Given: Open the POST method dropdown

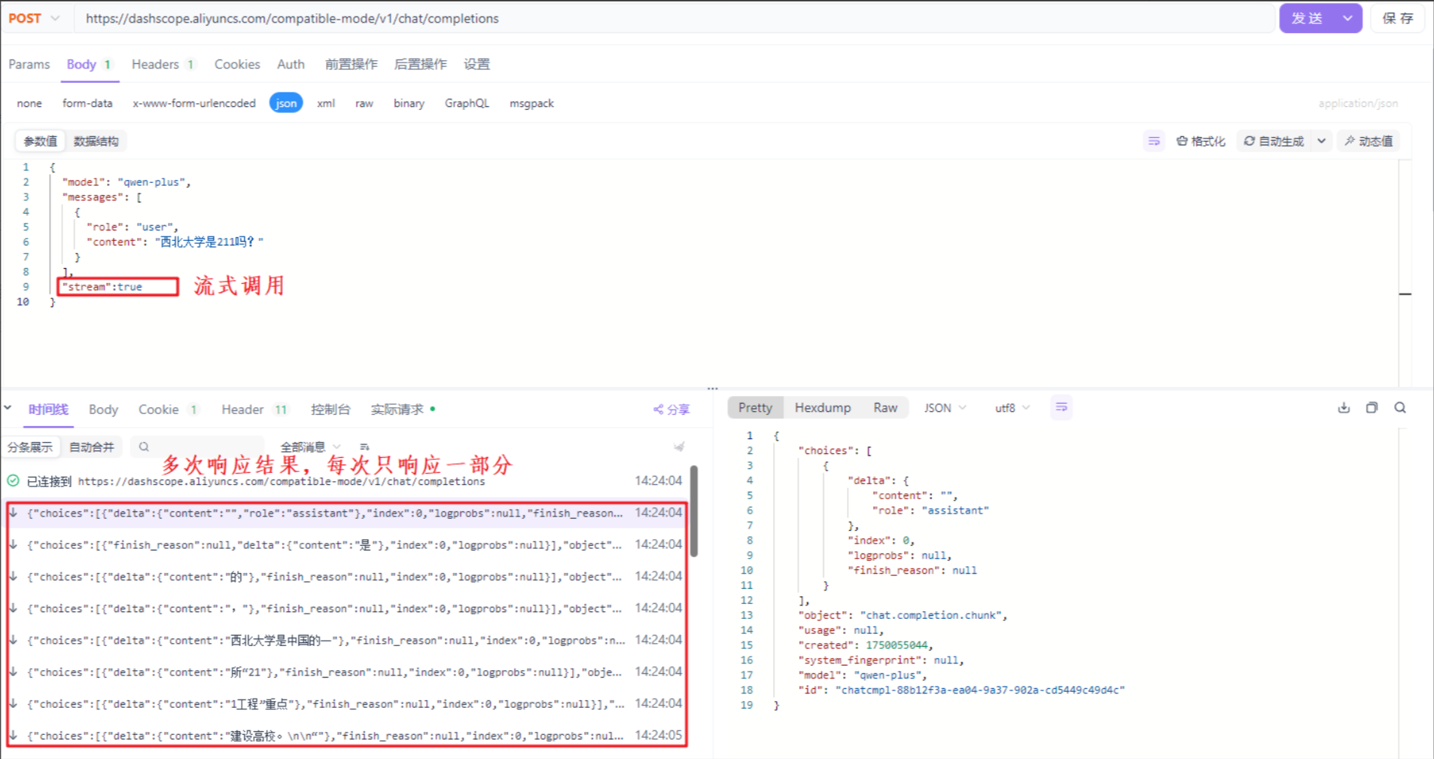Looking at the screenshot, I should (34, 18).
